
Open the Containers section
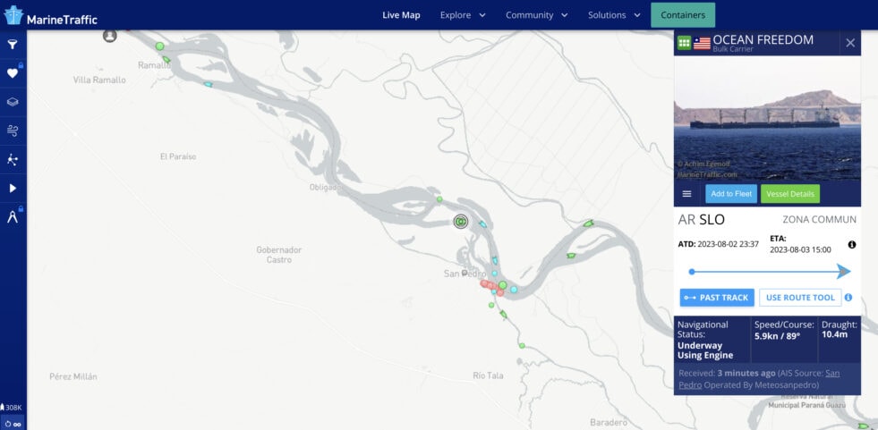pyautogui.click(x=683, y=15)
